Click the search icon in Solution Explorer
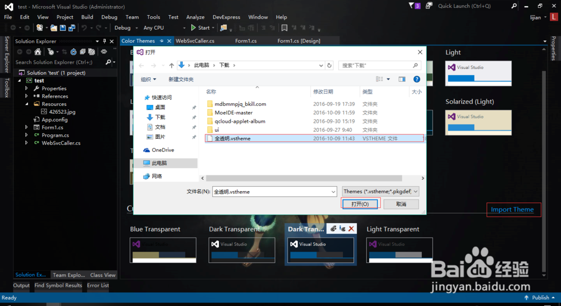This screenshot has width=561, height=306. tap(108, 62)
